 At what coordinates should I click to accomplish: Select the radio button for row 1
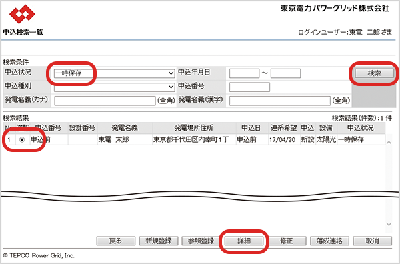pos(22,140)
